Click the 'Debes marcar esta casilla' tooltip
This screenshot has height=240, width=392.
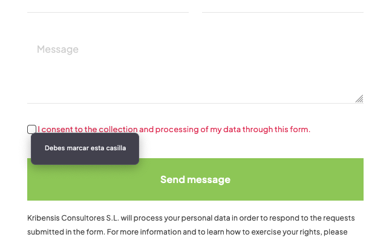(x=85, y=148)
